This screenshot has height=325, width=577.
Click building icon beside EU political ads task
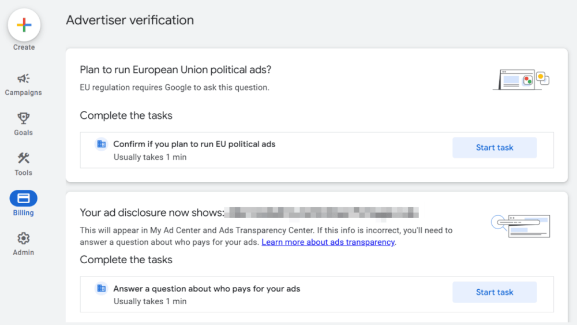click(x=102, y=144)
